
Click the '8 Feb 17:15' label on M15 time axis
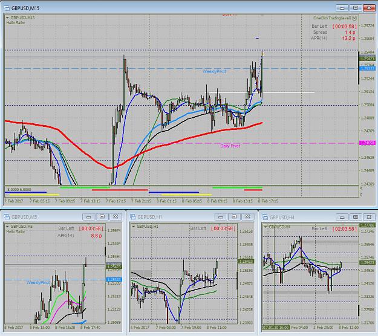coord(268,201)
